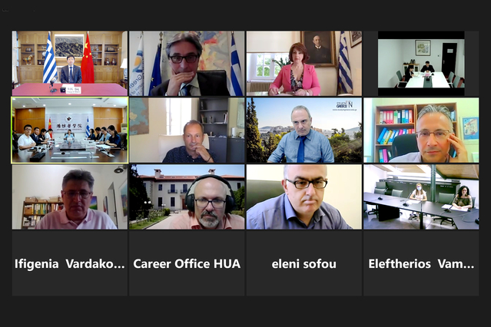Select the Ifigenia Vardako participant tile
Viewport: 491px width, 327px height.
(70, 263)
